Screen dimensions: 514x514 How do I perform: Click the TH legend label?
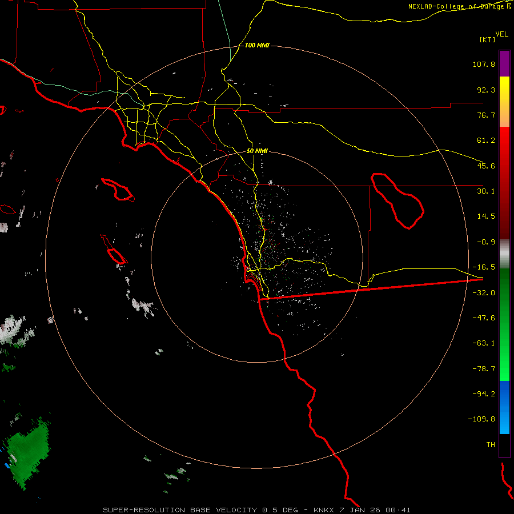point(491,445)
